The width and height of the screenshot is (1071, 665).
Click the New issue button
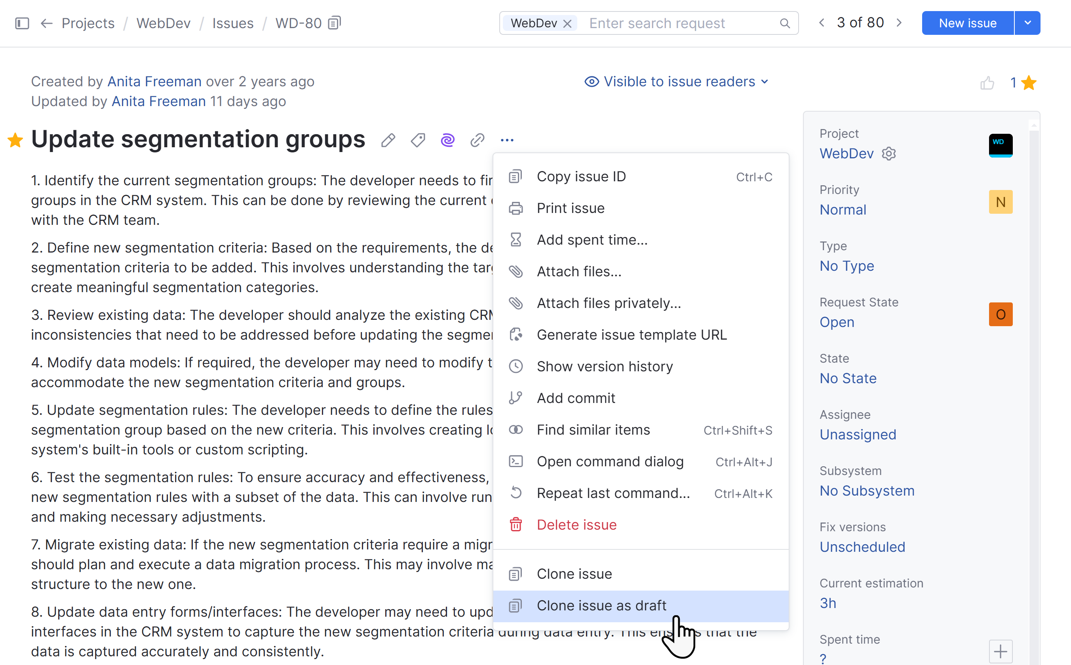967,23
